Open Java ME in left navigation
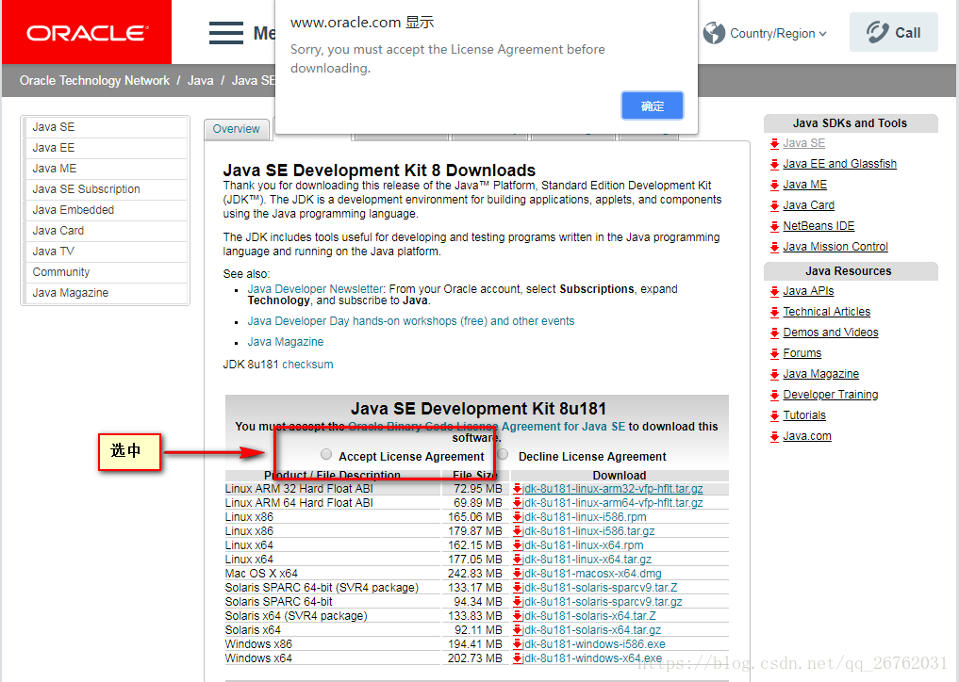The width and height of the screenshot is (959, 682). [x=106, y=169]
